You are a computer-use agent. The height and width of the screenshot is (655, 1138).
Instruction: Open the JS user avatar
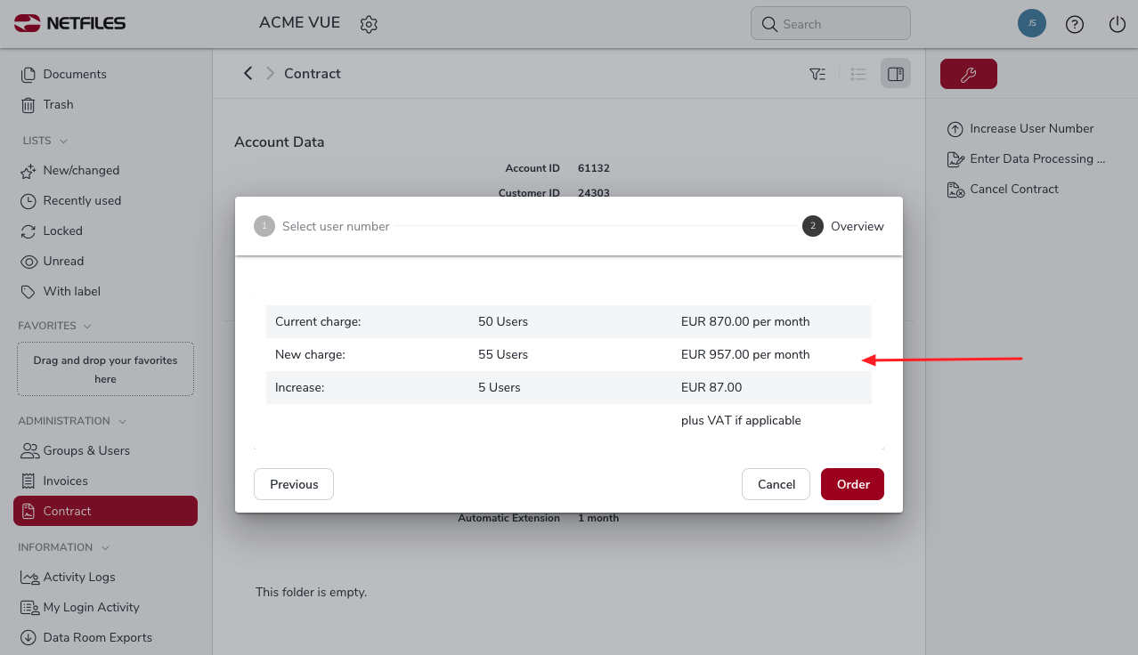coord(1032,24)
